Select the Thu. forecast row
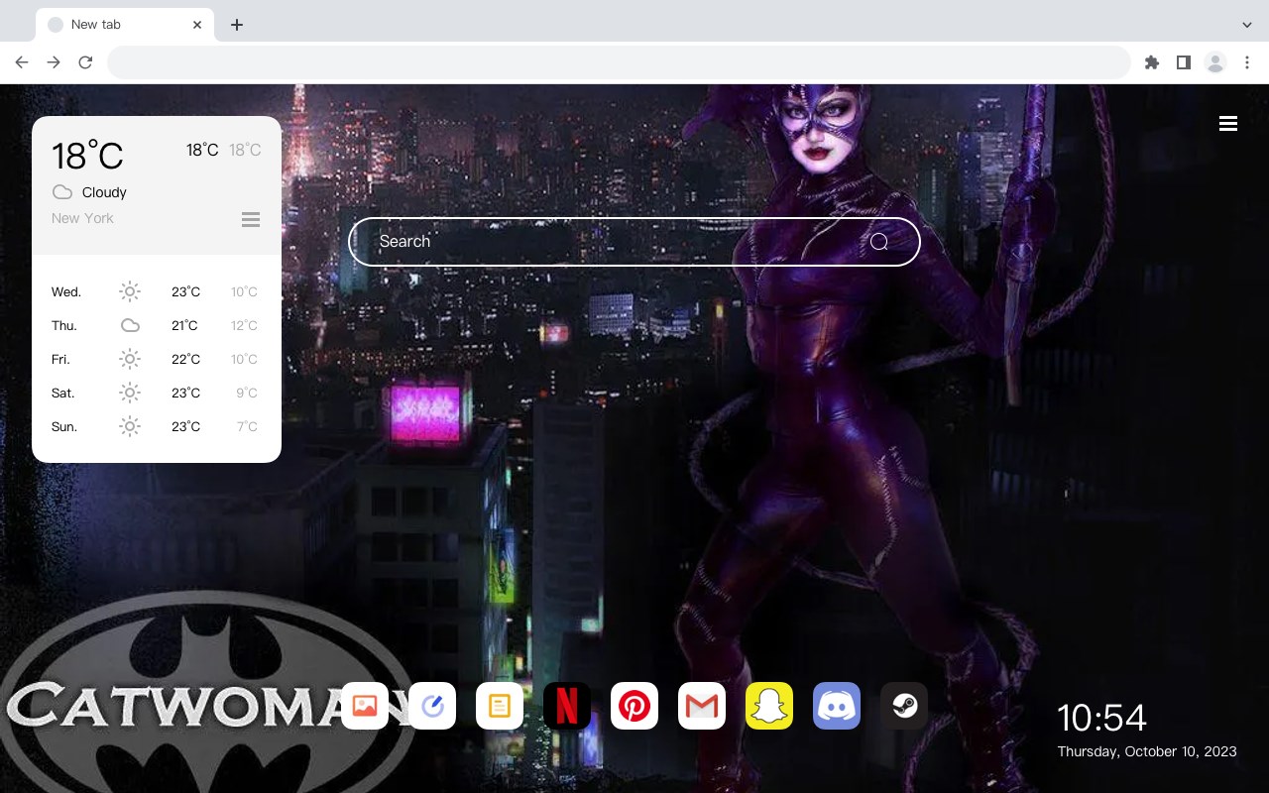This screenshot has height=793, width=1269. [157, 325]
